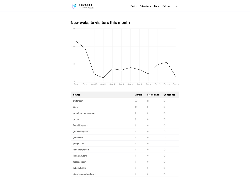Click the Dashboard BETA label

pos(86,8)
